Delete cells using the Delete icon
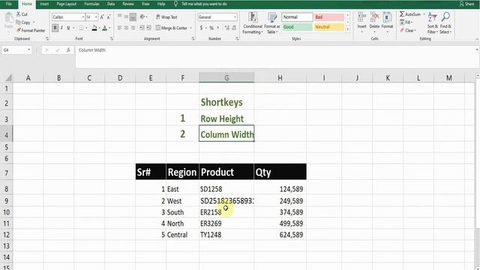Screen dimensions: 480x270 tap(374, 17)
